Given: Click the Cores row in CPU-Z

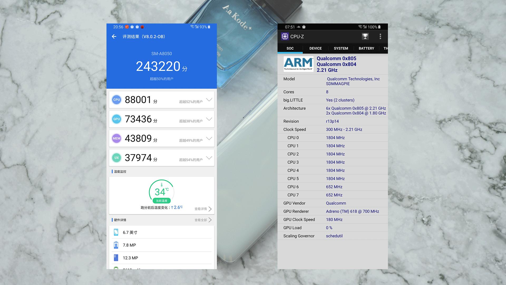Looking at the screenshot, I should (x=333, y=92).
